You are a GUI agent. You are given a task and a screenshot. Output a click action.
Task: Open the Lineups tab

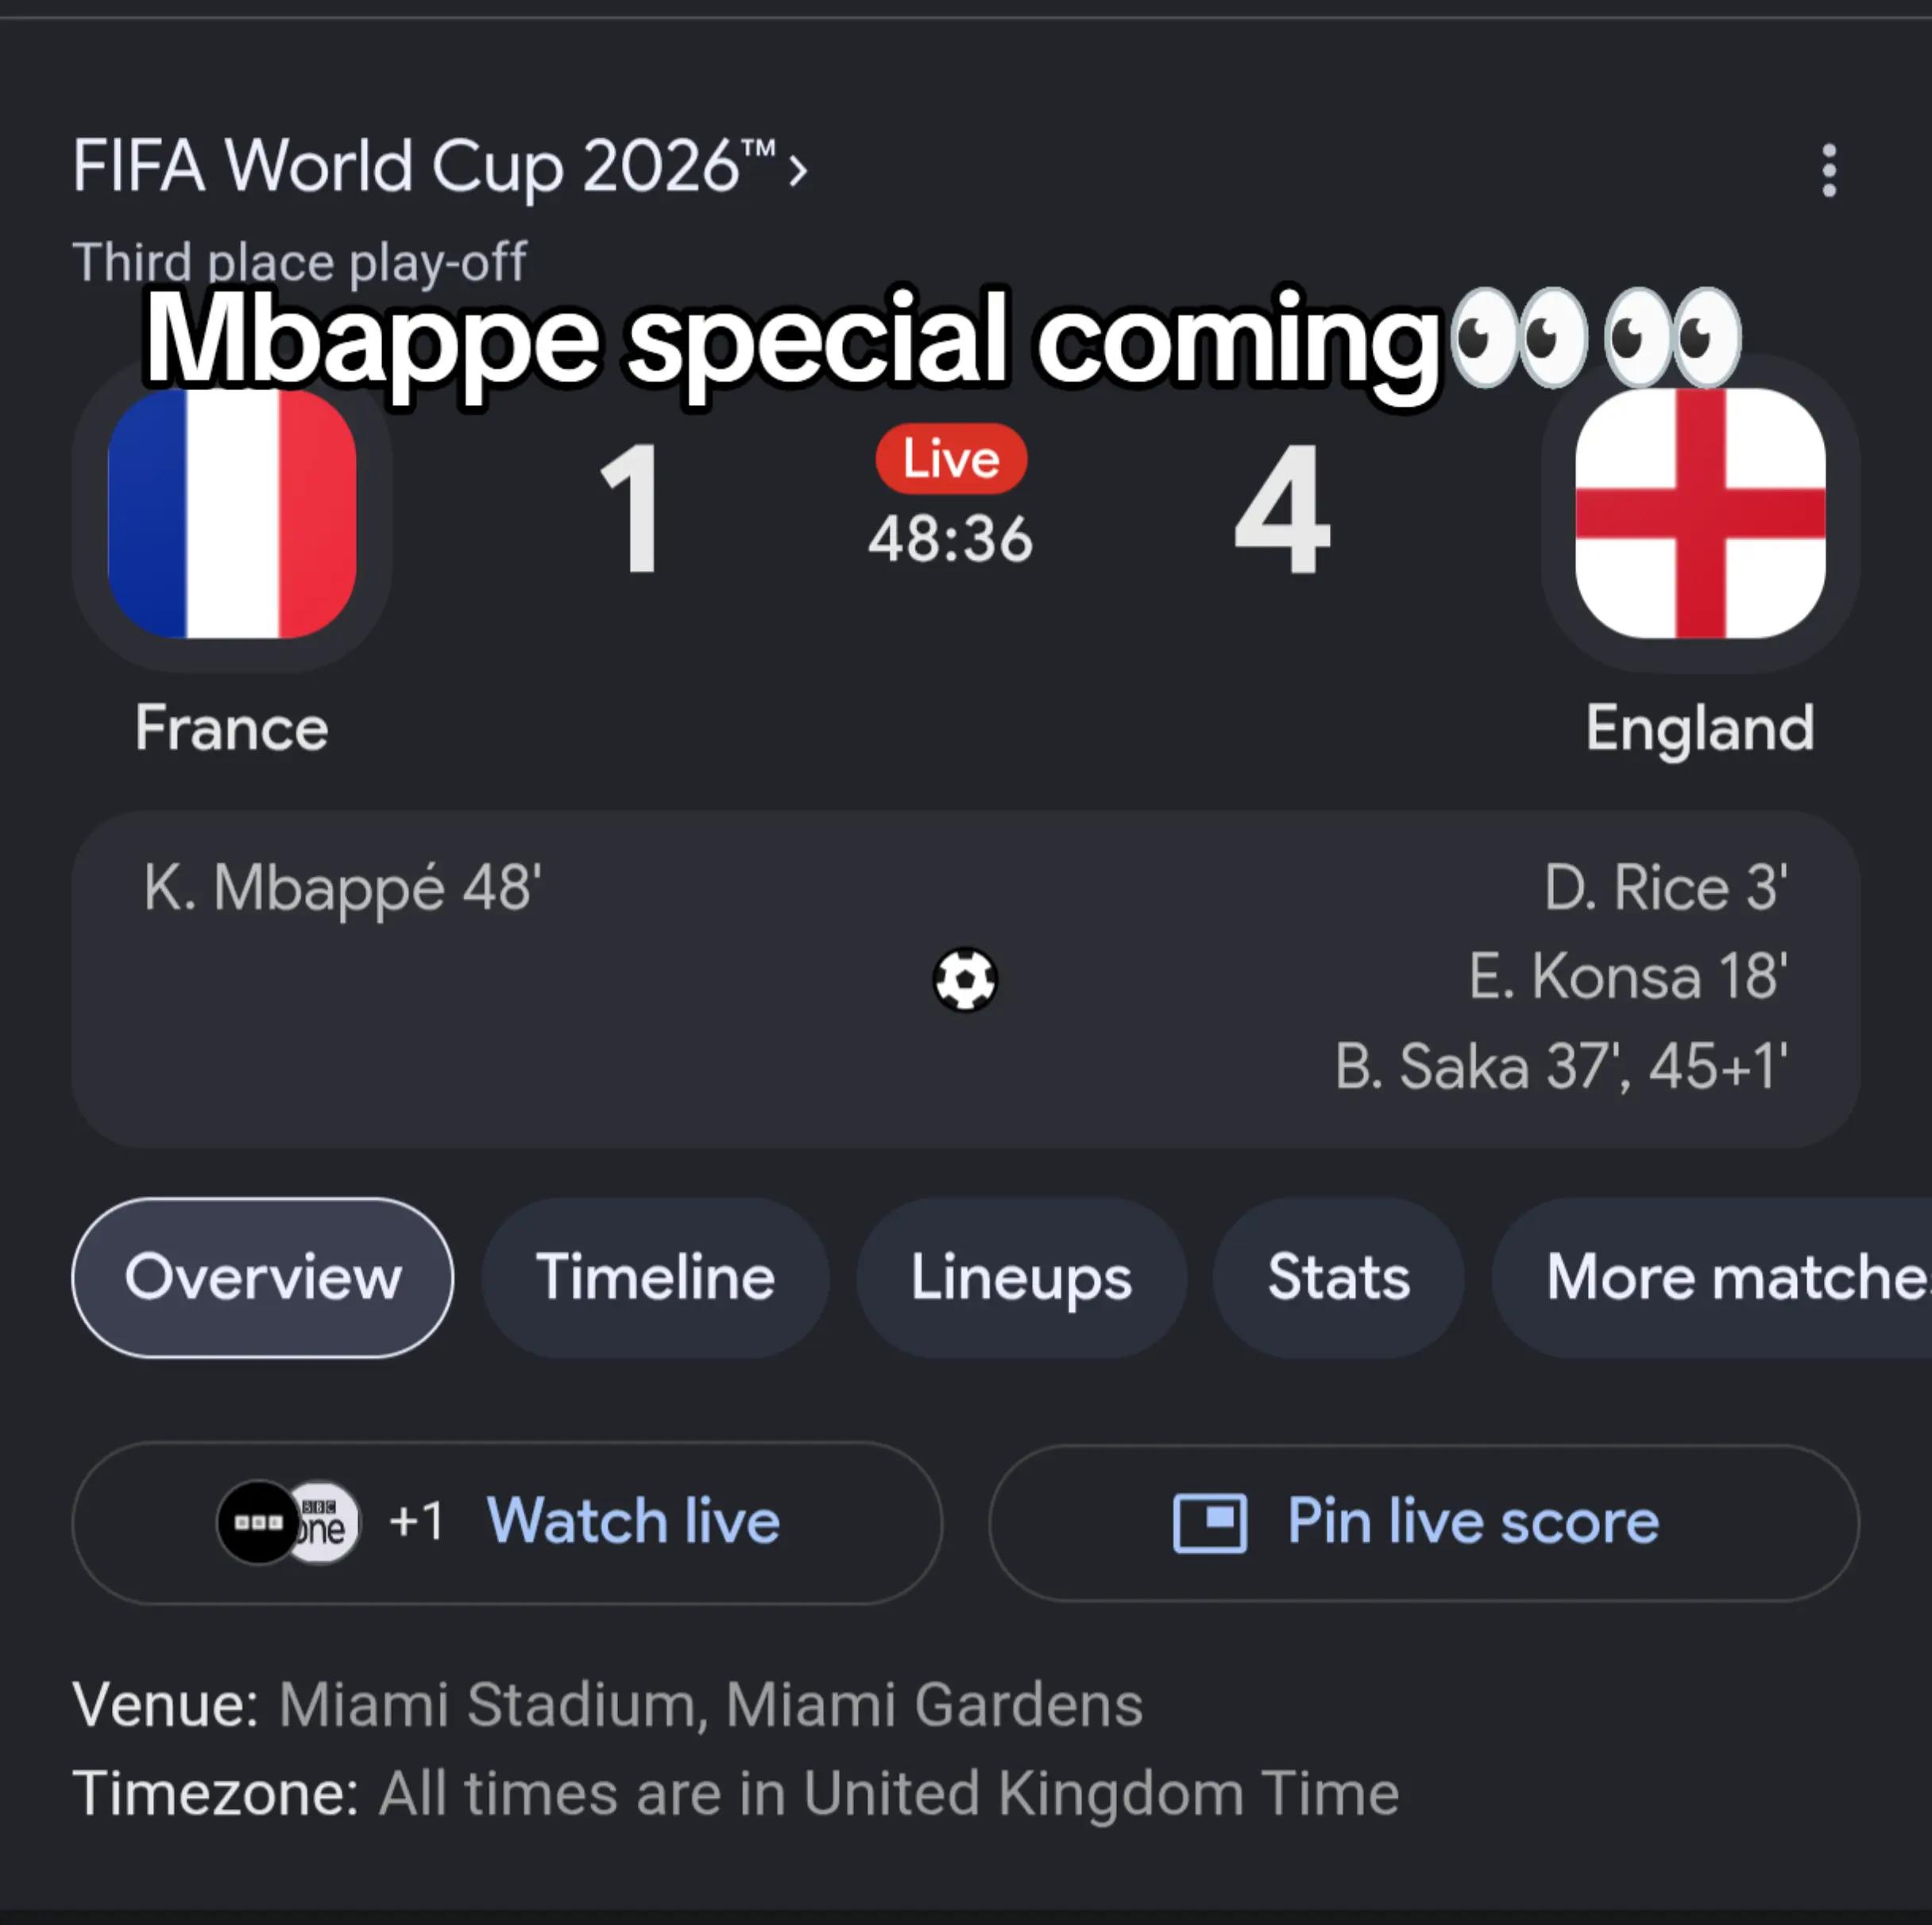coord(1021,1277)
